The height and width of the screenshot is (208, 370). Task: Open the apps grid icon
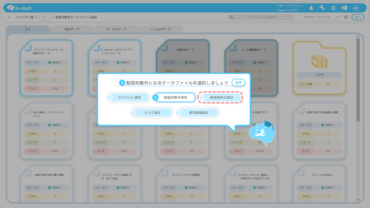[x=333, y=8]
